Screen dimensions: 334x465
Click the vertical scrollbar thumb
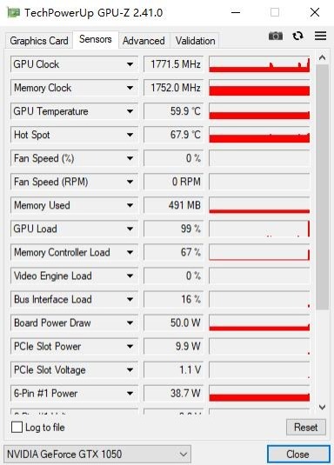click(x=322, y=187)
